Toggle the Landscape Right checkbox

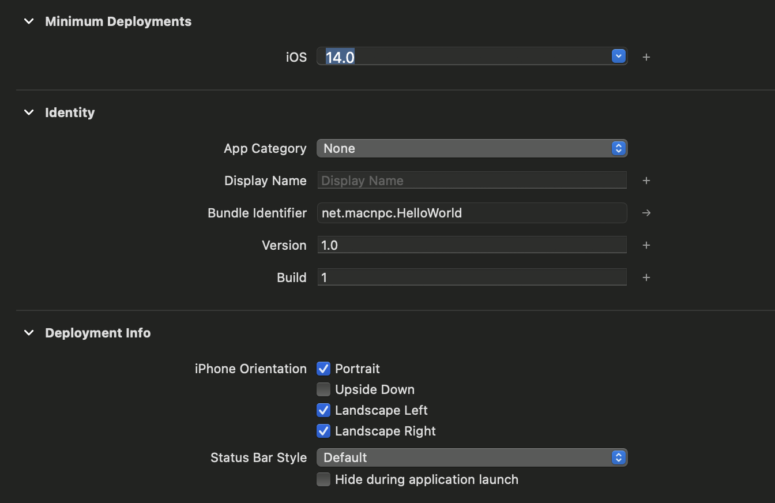pyautogui.click(x=323, y=431)
